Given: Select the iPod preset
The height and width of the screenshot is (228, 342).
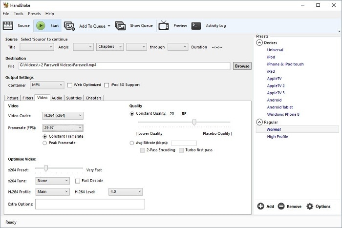Looking at the screenshot, I should click(x=271, y=57).
